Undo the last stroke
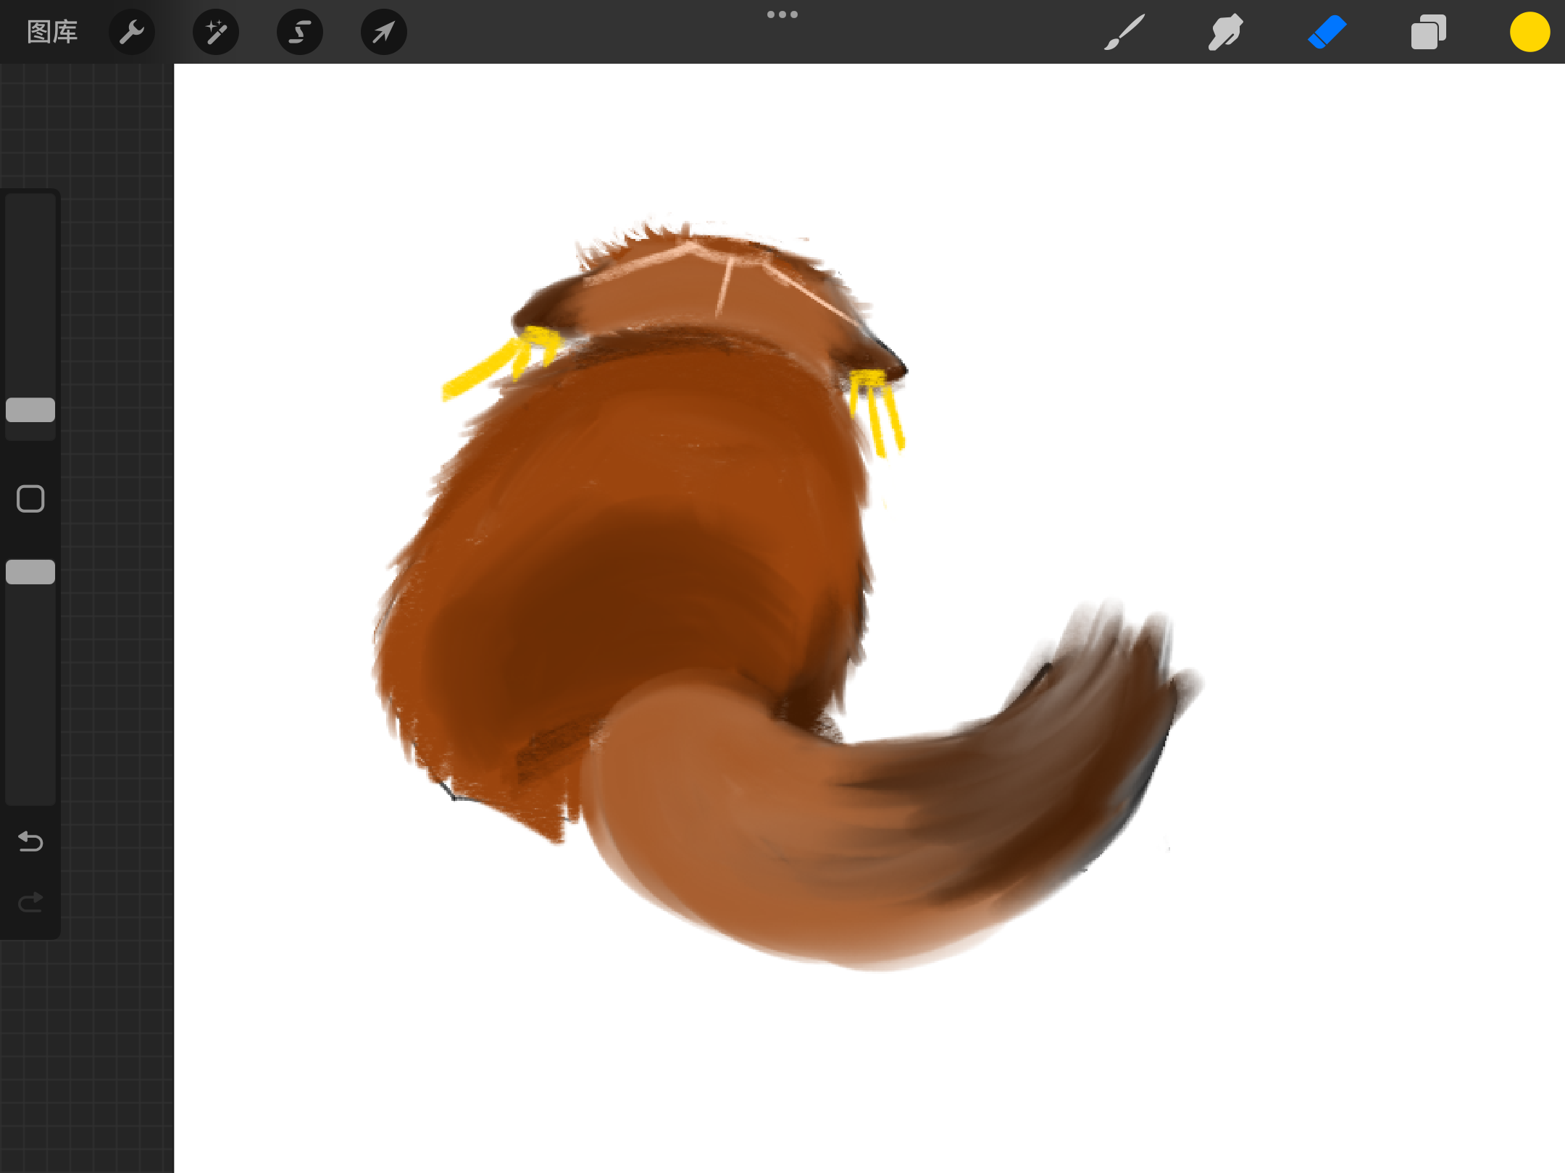This screenshot has height=1173, width=1565. [30, 841]
